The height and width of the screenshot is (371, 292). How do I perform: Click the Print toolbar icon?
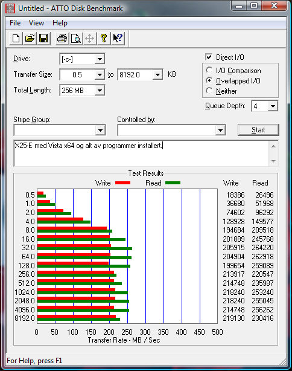coord(62,38)
